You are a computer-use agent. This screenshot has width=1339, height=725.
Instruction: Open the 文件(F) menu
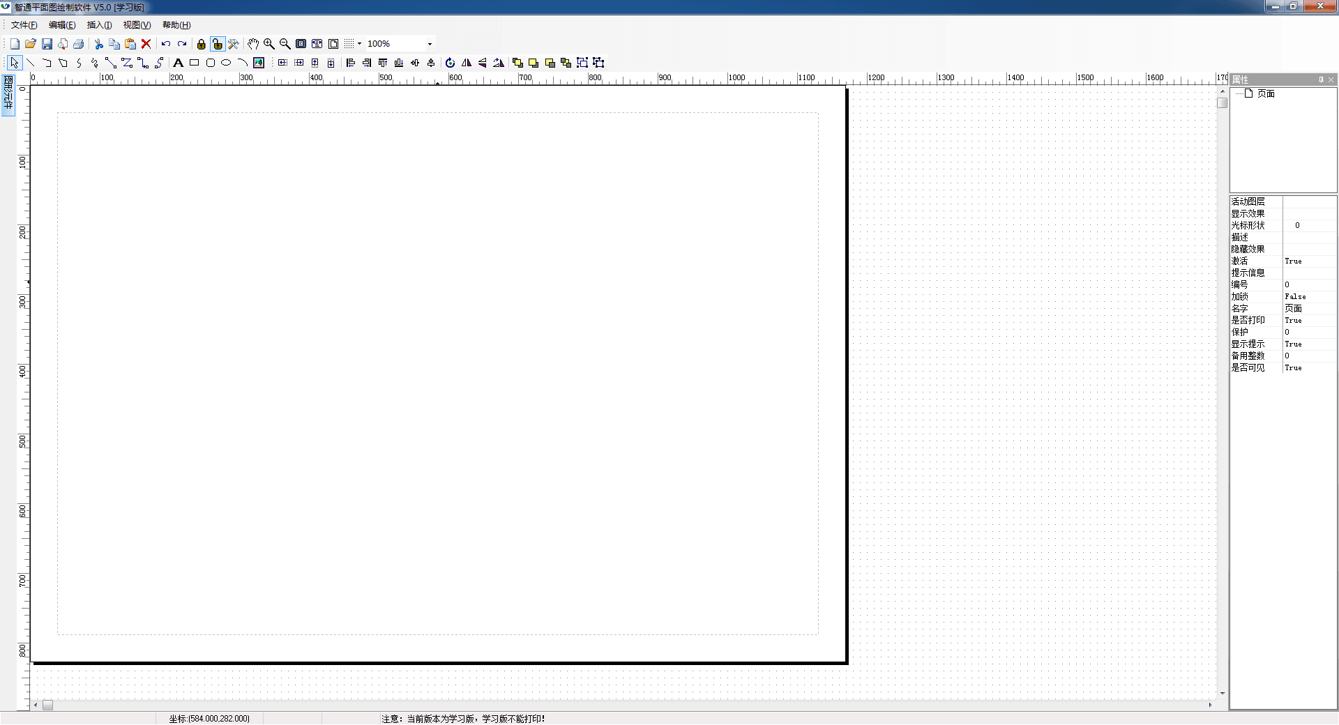24,25
